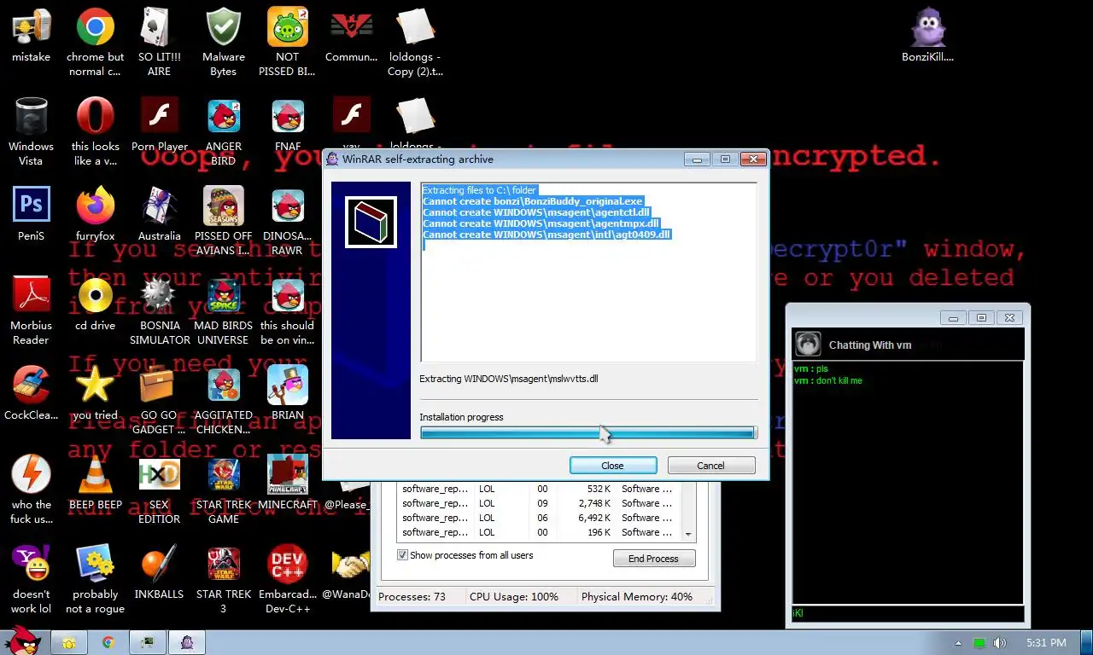This screenshot has height=655, width=1093.
Task: Open the 'chrome but normal' Chrome icon
Action: coord(95,43)
